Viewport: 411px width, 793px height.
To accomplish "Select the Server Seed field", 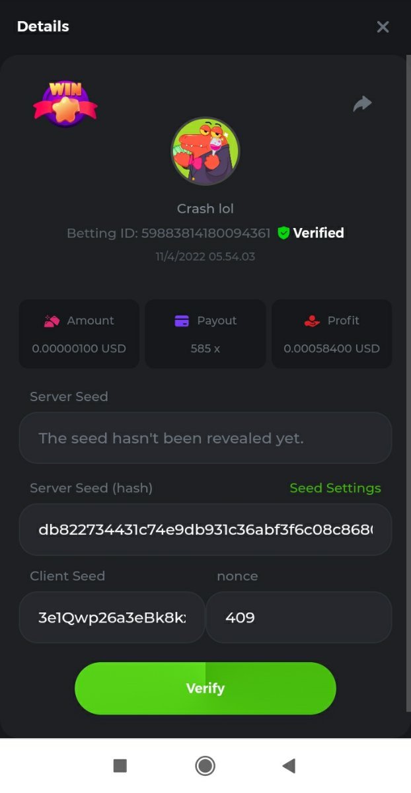I will coord(205,438).
